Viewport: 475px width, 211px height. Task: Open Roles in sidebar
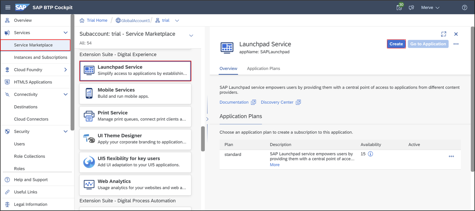click(19, 168)
